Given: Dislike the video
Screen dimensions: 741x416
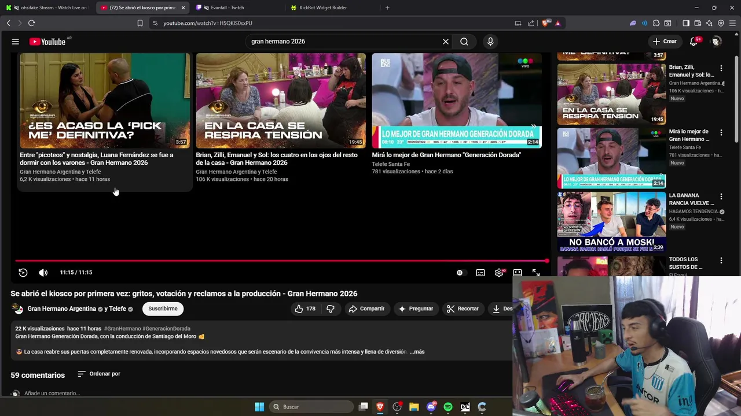Looking at the screenshot, I should tap(331, 309).
